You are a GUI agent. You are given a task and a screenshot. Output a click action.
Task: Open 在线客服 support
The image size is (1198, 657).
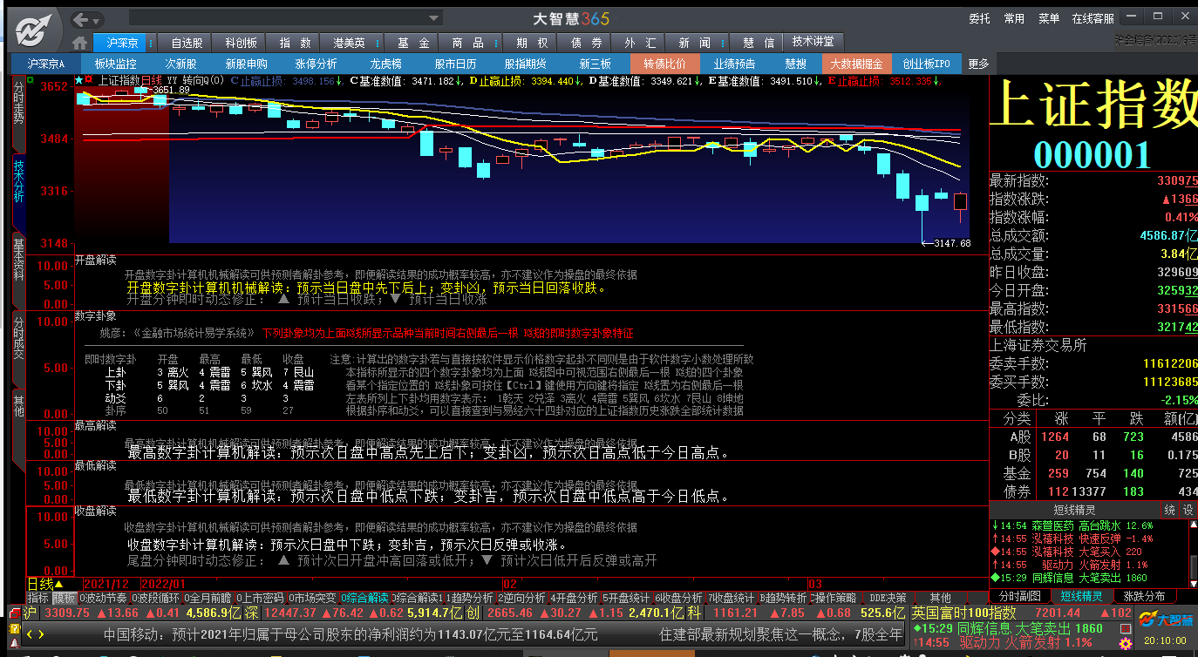1093,18
